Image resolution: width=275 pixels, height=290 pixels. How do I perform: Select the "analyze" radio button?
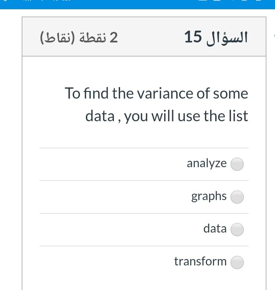point(237,164)
